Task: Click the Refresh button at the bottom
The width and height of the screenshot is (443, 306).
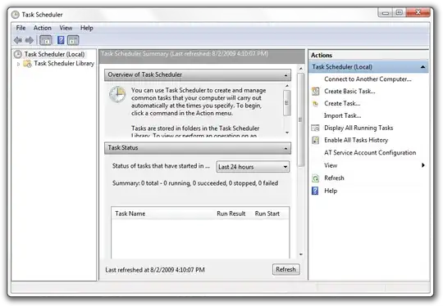Action: click(285, 269)
